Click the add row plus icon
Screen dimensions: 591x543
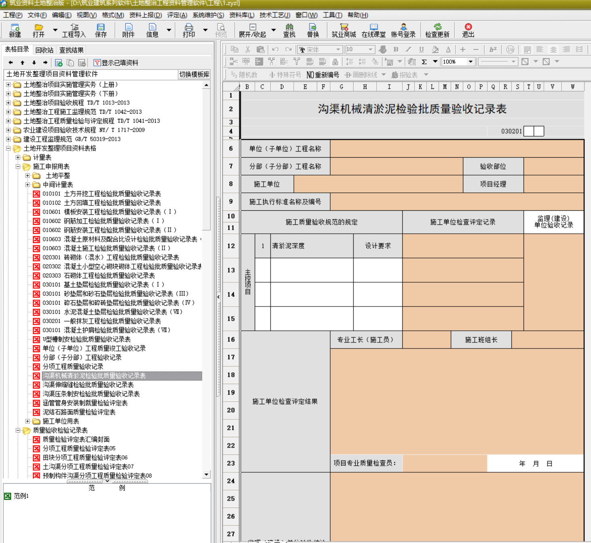click(463, 49)
